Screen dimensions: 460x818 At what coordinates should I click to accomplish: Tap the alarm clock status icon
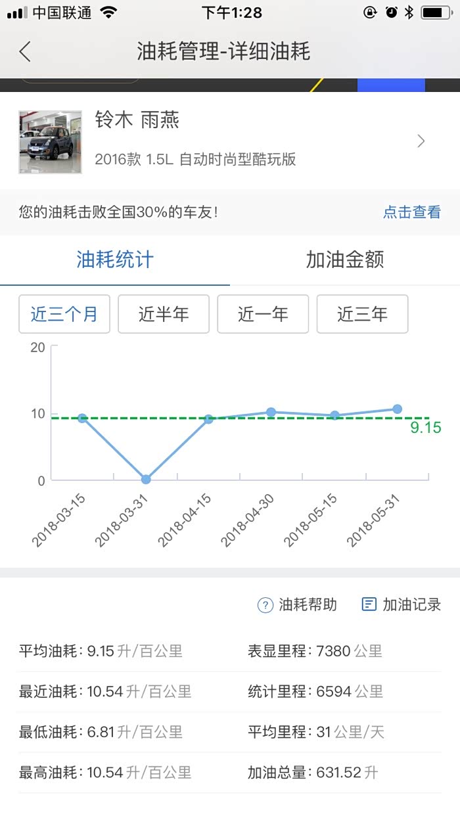pyautogui.click(x=392, y=12)
